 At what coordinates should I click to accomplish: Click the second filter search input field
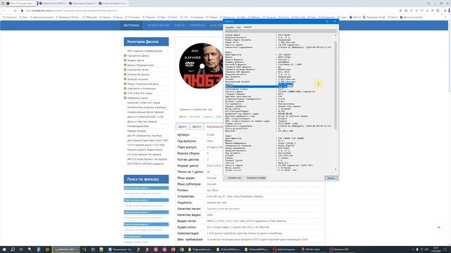pos(146,206)
